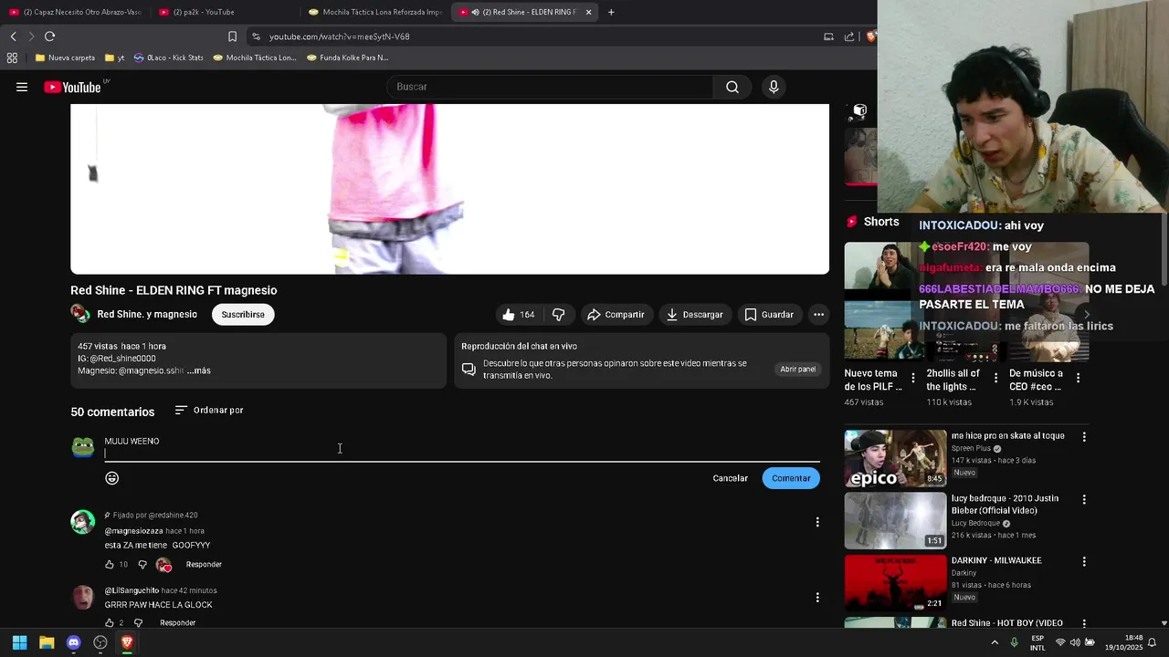Reply to the magnesiozaza comment
The height and width of the screenshot is (657, 1169).
pyautogui.click(x=204, y=565)
